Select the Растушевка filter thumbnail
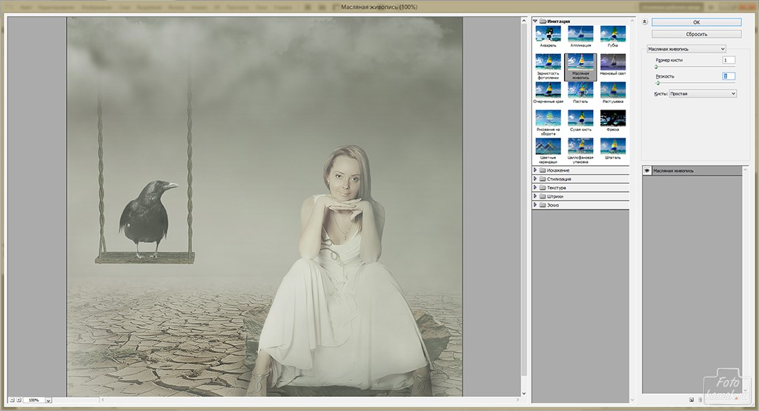 (x=613, y=90)
